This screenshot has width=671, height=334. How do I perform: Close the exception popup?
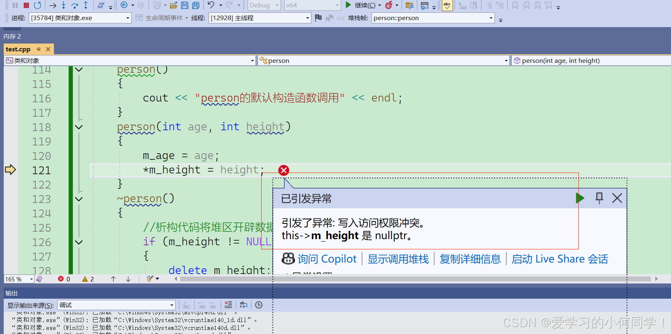click(x=617, y=198)
